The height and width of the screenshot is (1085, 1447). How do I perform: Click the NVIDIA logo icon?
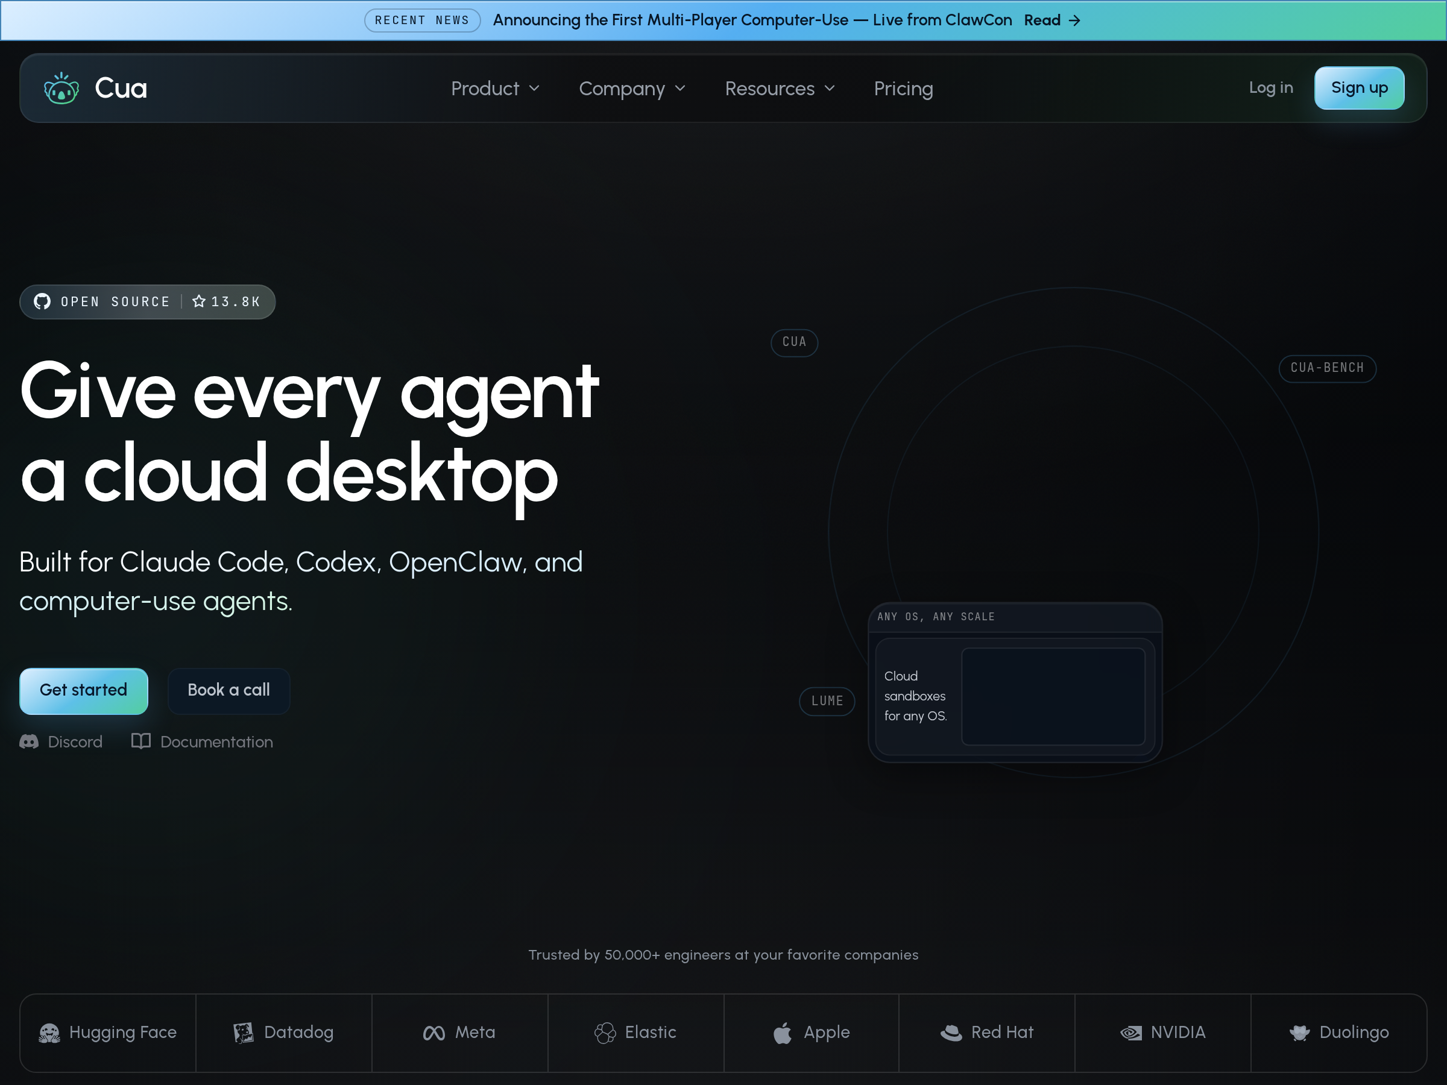tap(1131, 1033)
